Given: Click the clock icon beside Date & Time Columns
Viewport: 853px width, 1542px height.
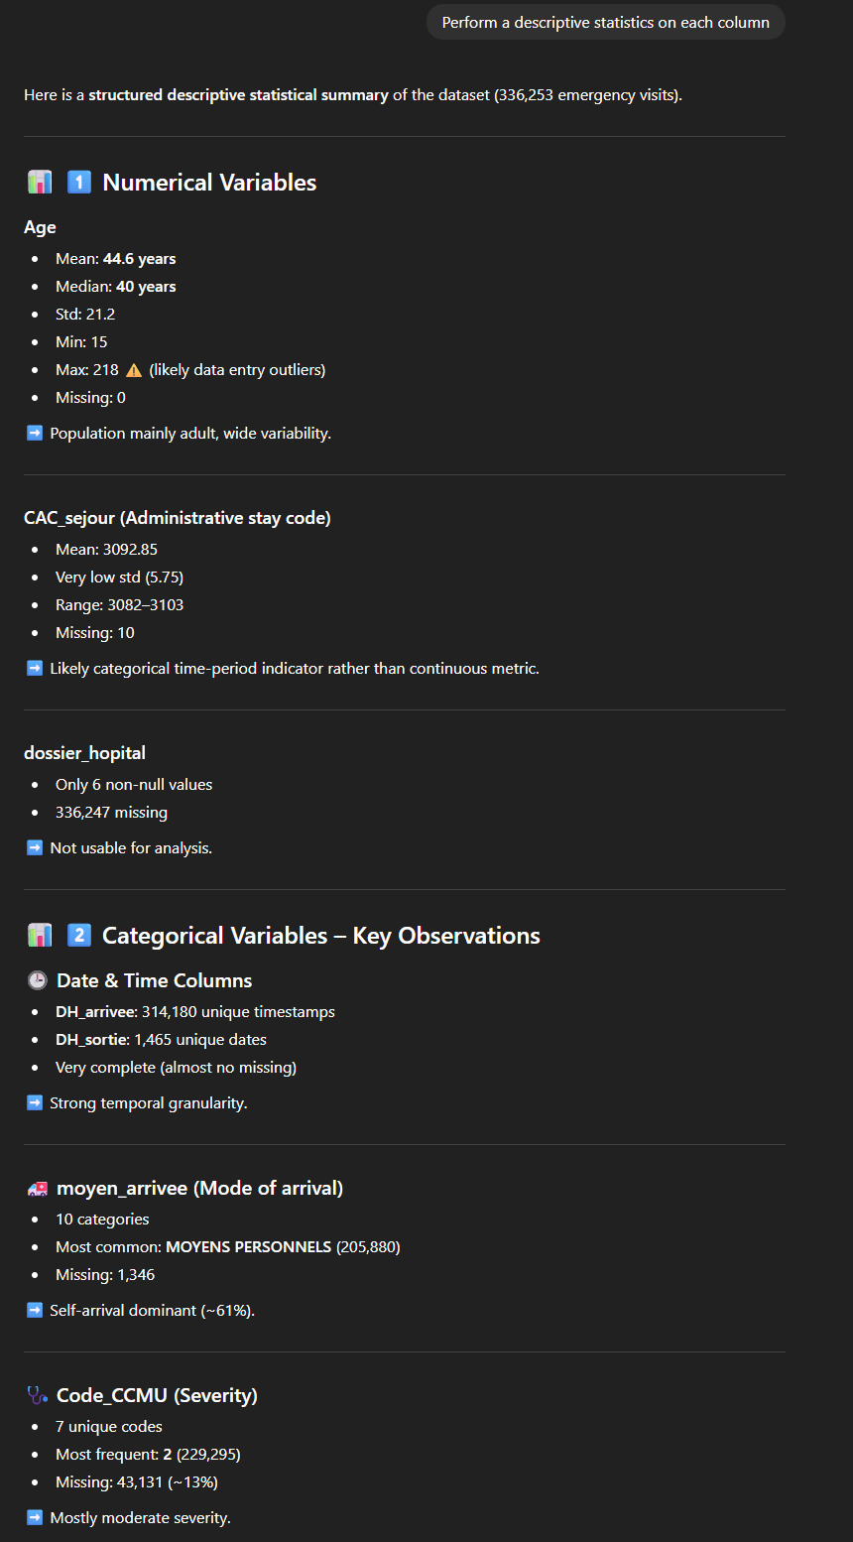Looking at the screenshot, I should [38, 981].
